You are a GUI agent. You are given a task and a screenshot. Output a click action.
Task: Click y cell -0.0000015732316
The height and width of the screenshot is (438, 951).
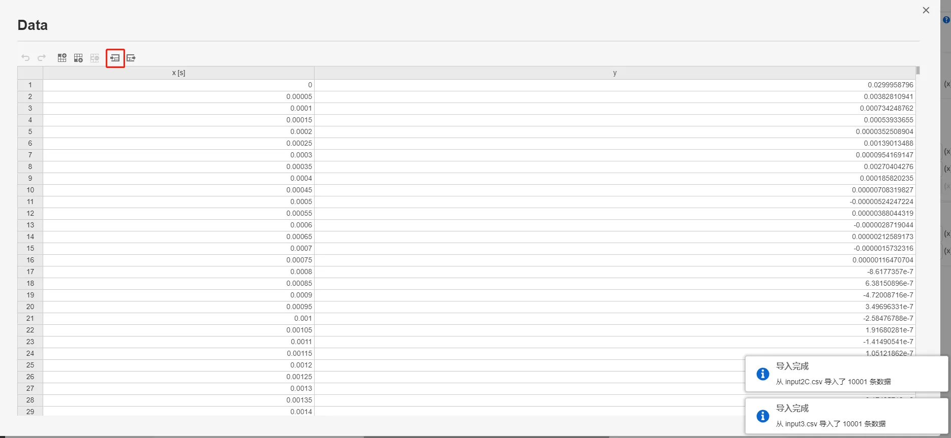pos(615,248)
